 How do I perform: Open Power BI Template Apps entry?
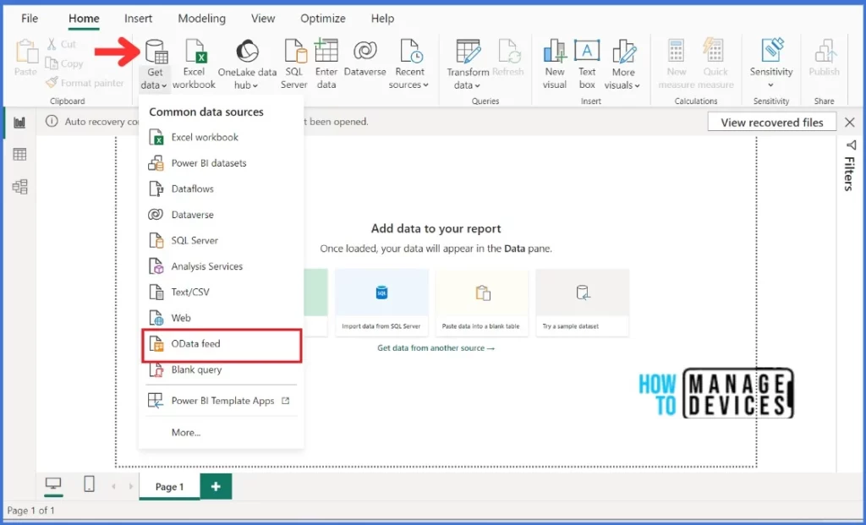point(221,401)
